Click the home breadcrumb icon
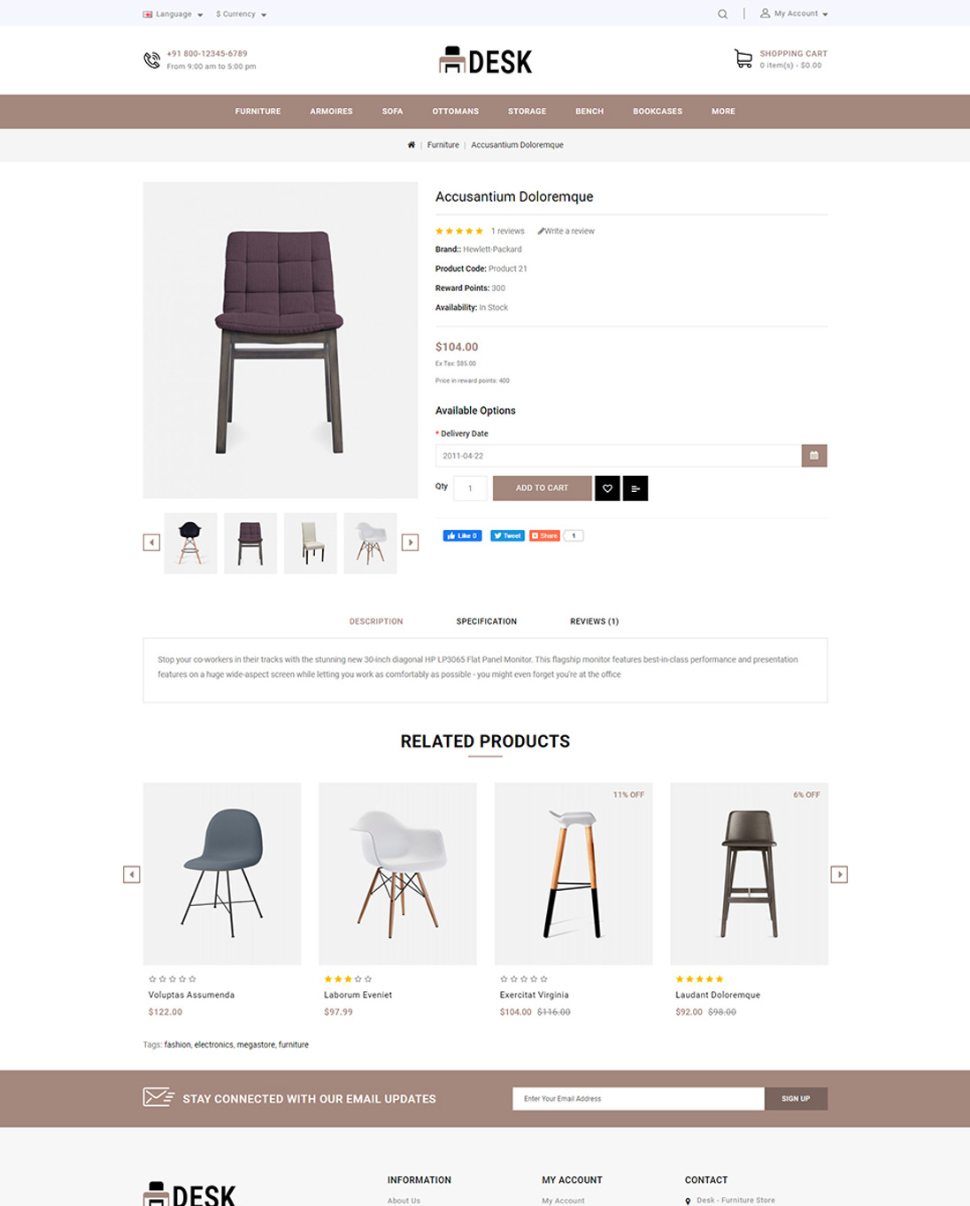The width and height of the screenshot is (970, 1206). coord(411,145)
